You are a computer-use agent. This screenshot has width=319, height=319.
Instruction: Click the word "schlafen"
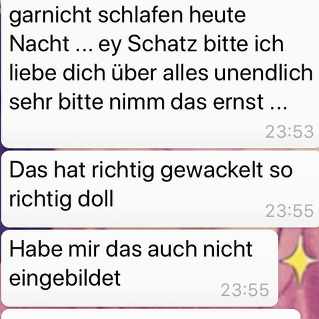141,15
